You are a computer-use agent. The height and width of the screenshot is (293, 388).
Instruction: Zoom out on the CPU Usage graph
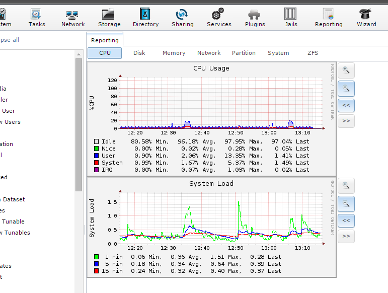pyautogui.click(x=346, y=88)
